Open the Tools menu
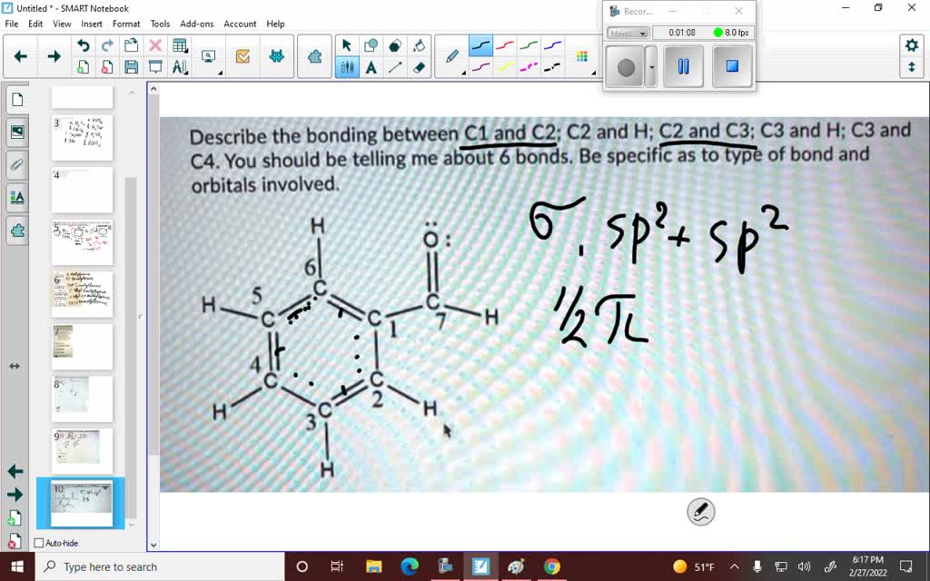This screenshot has height=581, width=930. click(x=160, y=24)
